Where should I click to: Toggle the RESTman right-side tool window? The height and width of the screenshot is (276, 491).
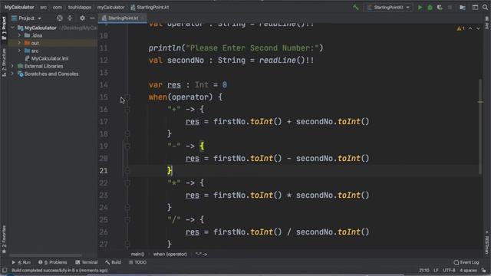(x=487, y=243)
